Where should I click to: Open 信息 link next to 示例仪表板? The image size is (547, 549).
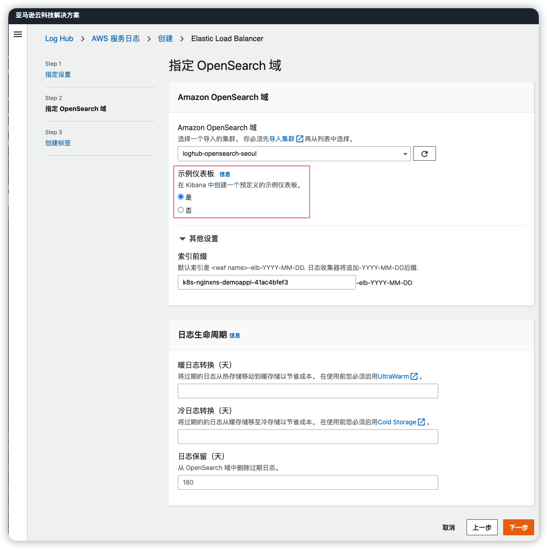pyautogui.click(x=225, y=174)
